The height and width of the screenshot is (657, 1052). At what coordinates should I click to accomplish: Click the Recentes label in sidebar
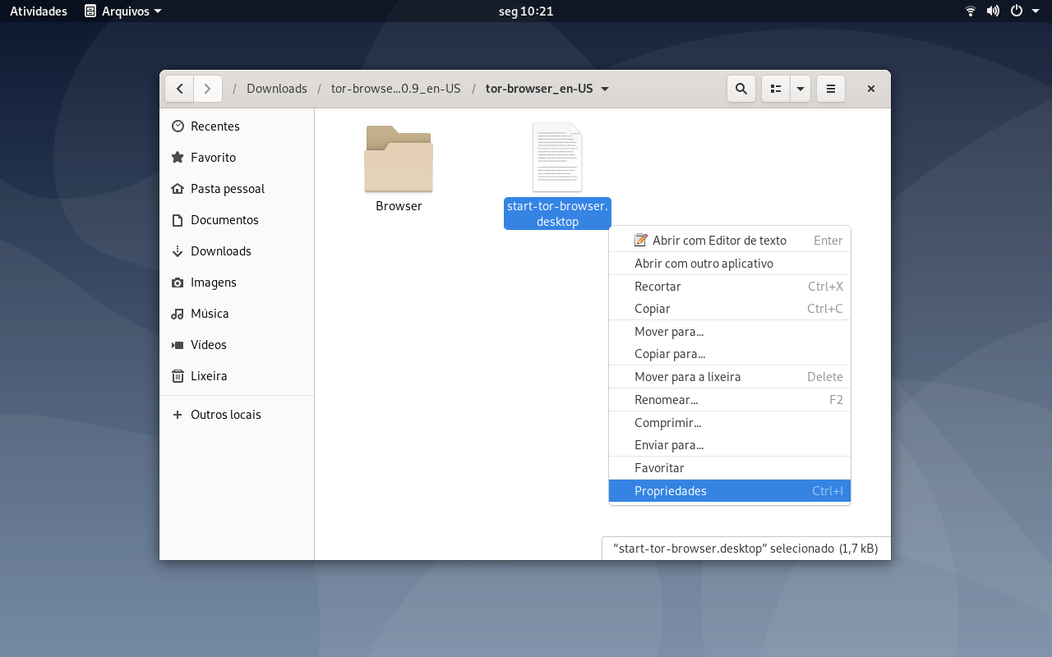click(215, 126)
